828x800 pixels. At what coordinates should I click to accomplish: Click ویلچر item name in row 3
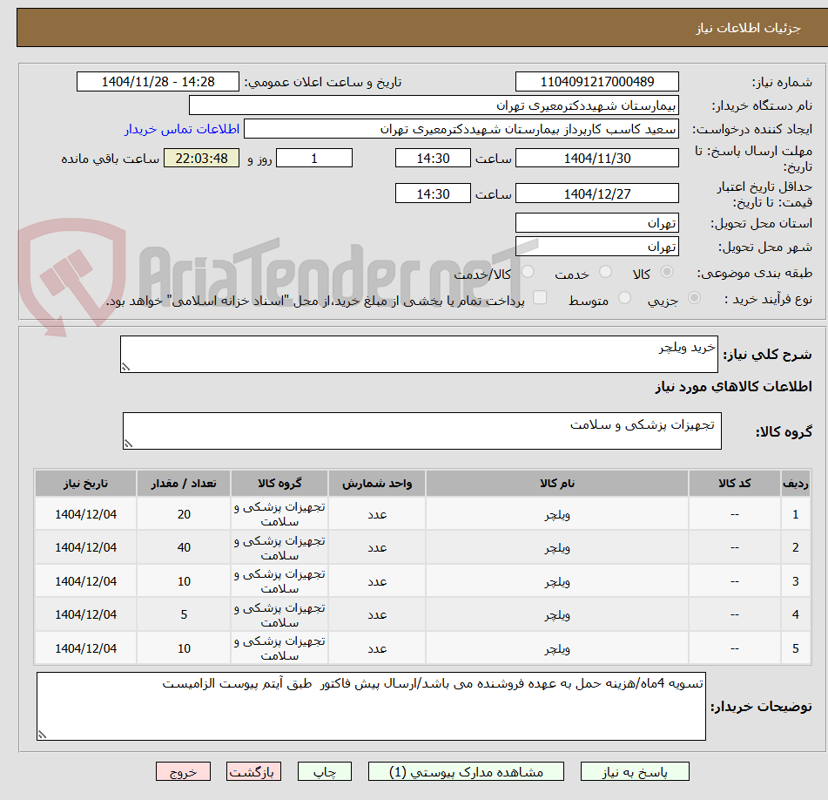pyautogui.click(x=557, y=581)
